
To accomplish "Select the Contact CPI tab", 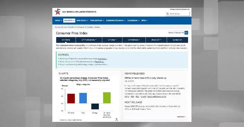I will pos(177,40).
